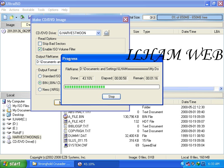Click the (D:) drive icon
Viewport: 224px width, 168px height.
coord(9,123)
